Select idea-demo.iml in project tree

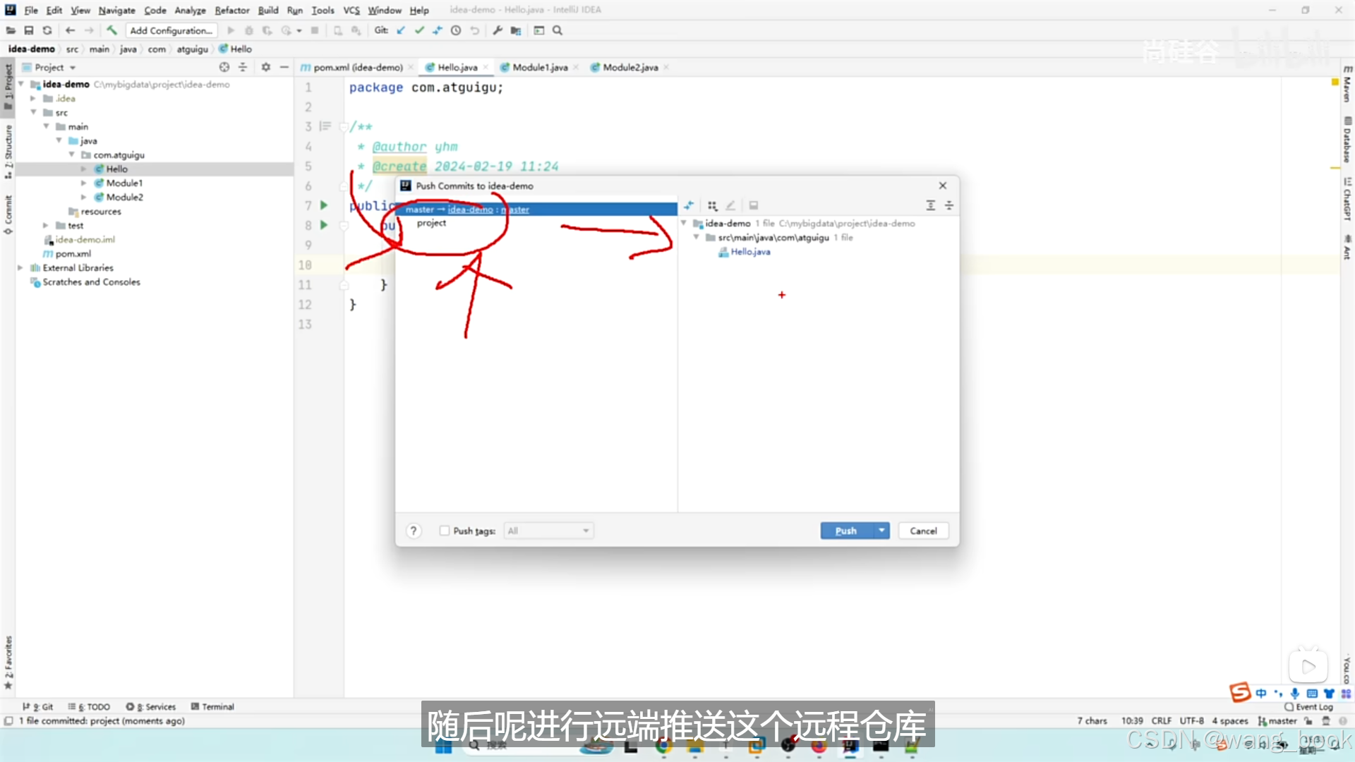click(x=85, y=239)
